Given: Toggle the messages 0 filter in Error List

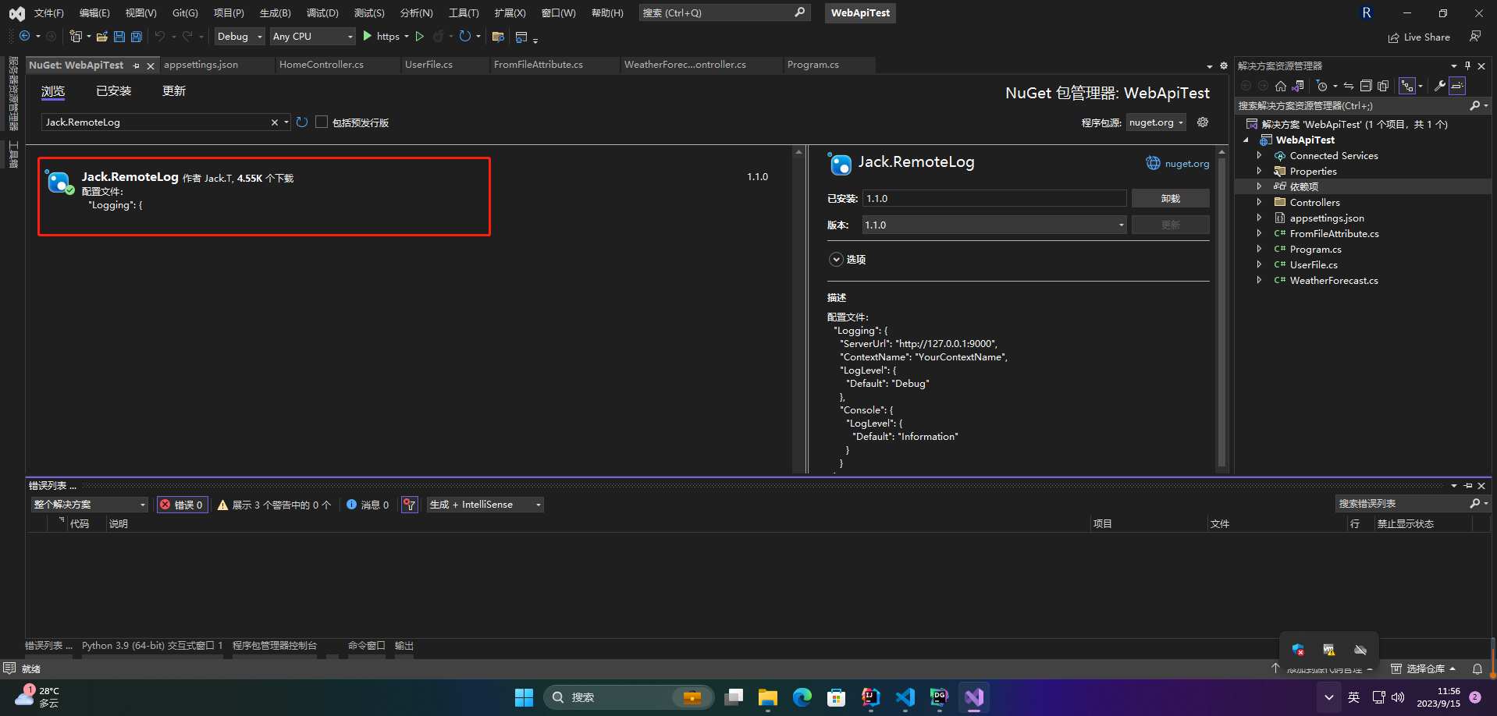Looking at the screenshot, I should (x=367, y=505).
